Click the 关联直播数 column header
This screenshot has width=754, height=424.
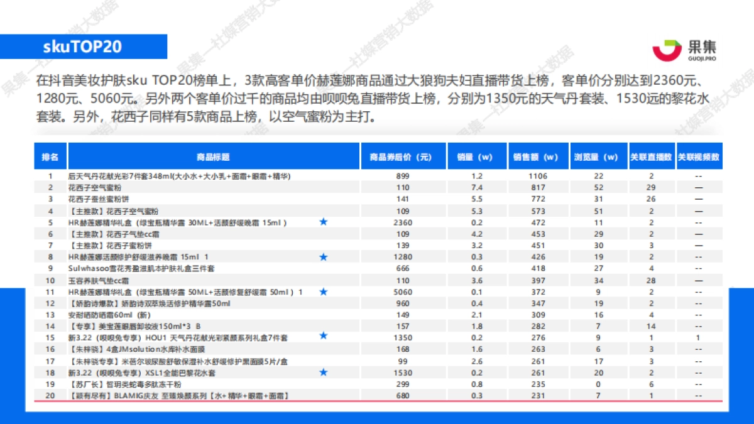[x=652, y=155]
